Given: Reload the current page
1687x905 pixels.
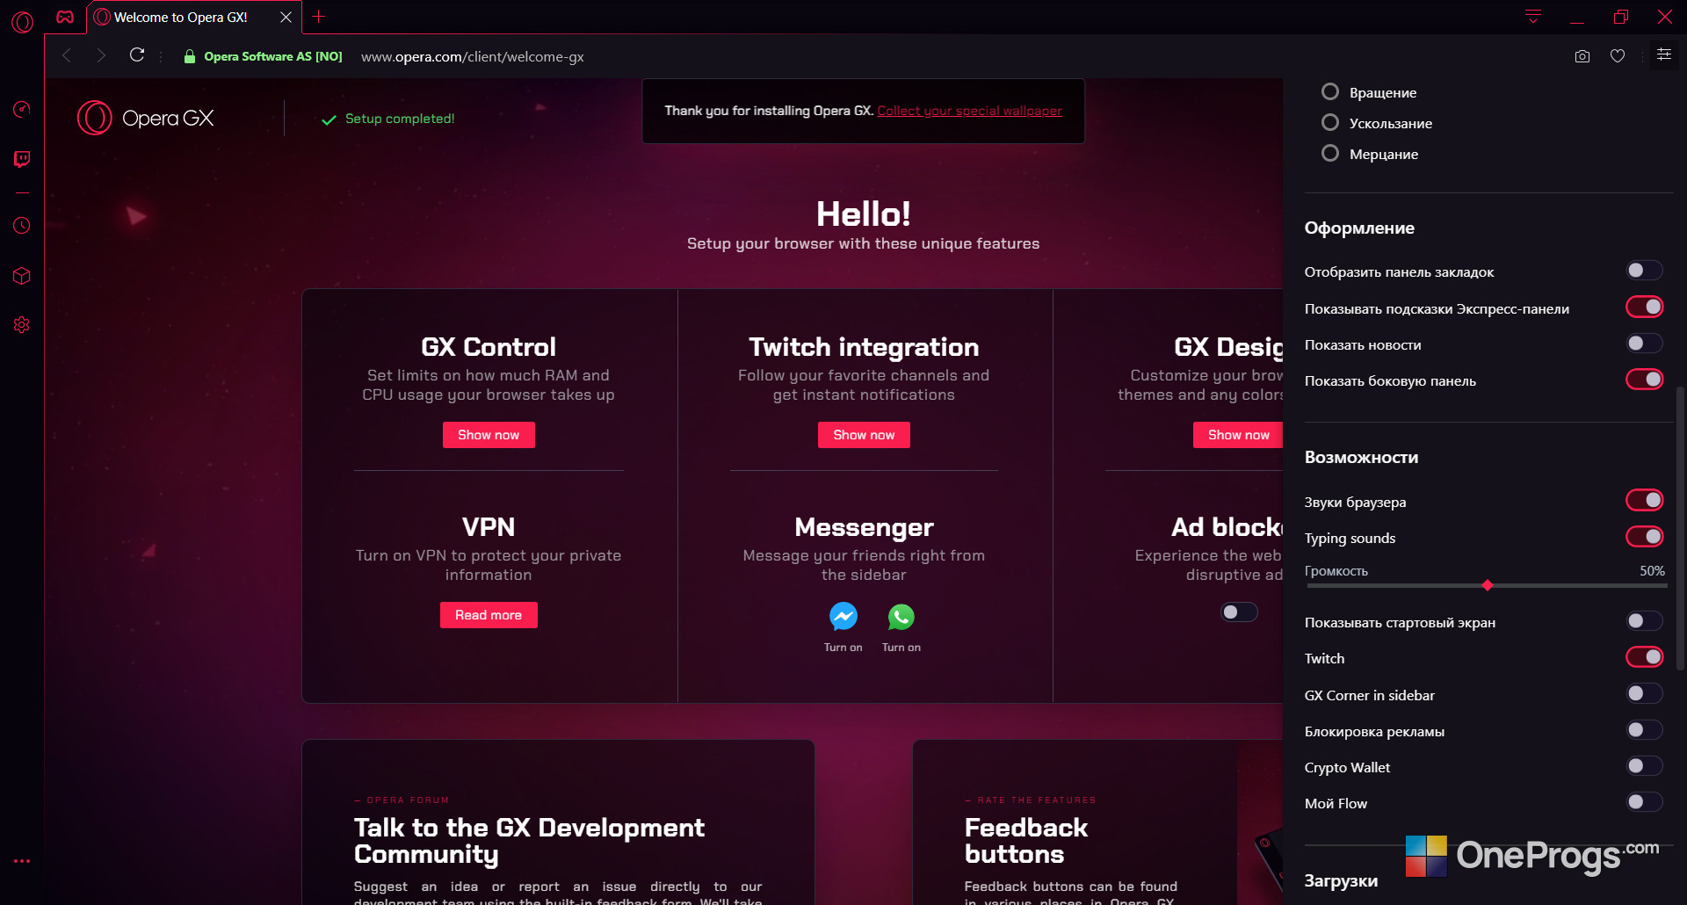Looking at the screenshot, I should (x=137, y=55).
